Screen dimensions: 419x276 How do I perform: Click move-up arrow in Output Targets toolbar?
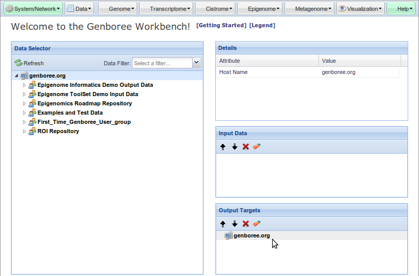223,224
